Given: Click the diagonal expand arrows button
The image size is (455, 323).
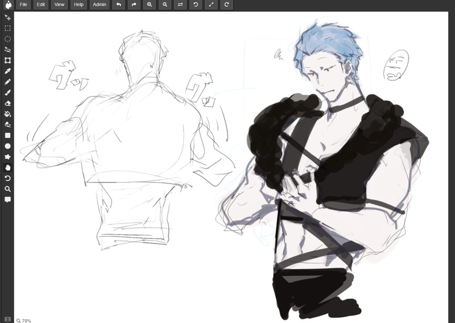Looking at the screenshot, I should [x=211, y=5].
